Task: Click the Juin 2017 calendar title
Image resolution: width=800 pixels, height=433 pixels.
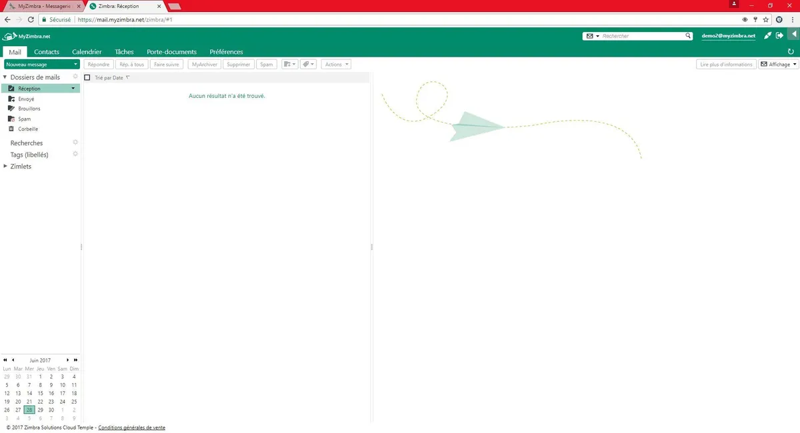Action: click(x=40, y=360)
